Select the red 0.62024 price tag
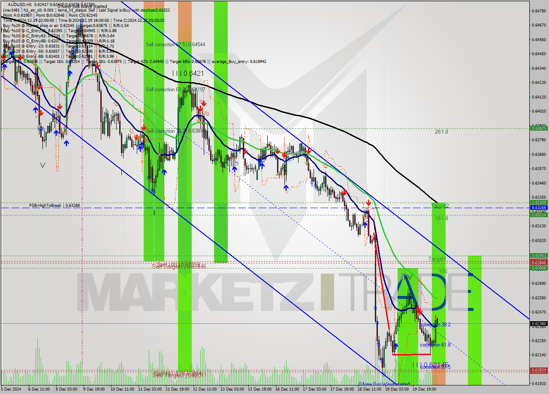Image resolution: width=549 pixels, height=394 pixels. pyautogui.click(x=539, y=370)
